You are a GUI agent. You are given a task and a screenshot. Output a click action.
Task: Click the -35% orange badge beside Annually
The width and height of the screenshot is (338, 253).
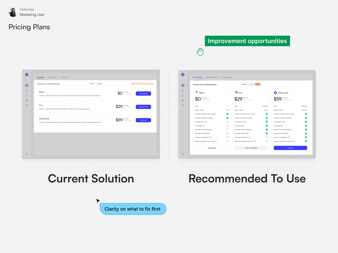click(x=258, y=84)
